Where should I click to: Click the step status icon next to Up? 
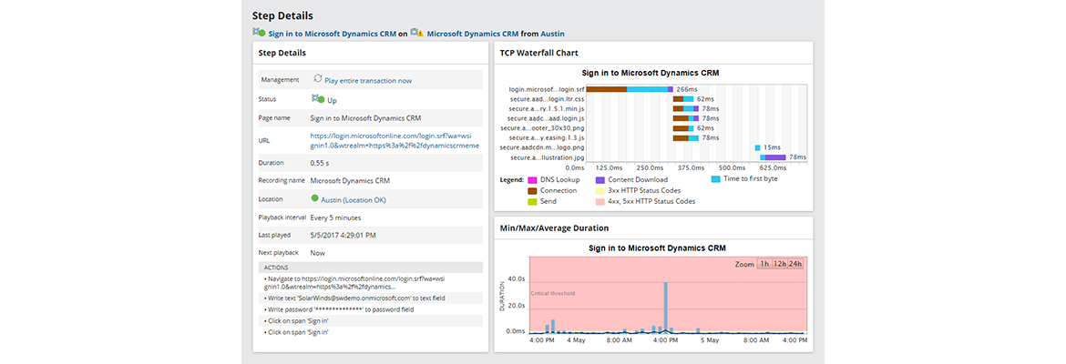pyautogui.click(x=317, y=99)
